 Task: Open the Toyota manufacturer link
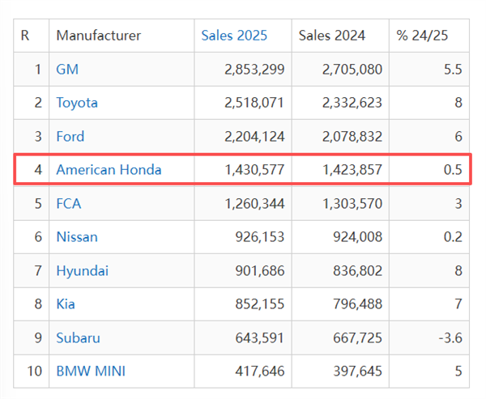pyautogui.click(x=77, y=103)
